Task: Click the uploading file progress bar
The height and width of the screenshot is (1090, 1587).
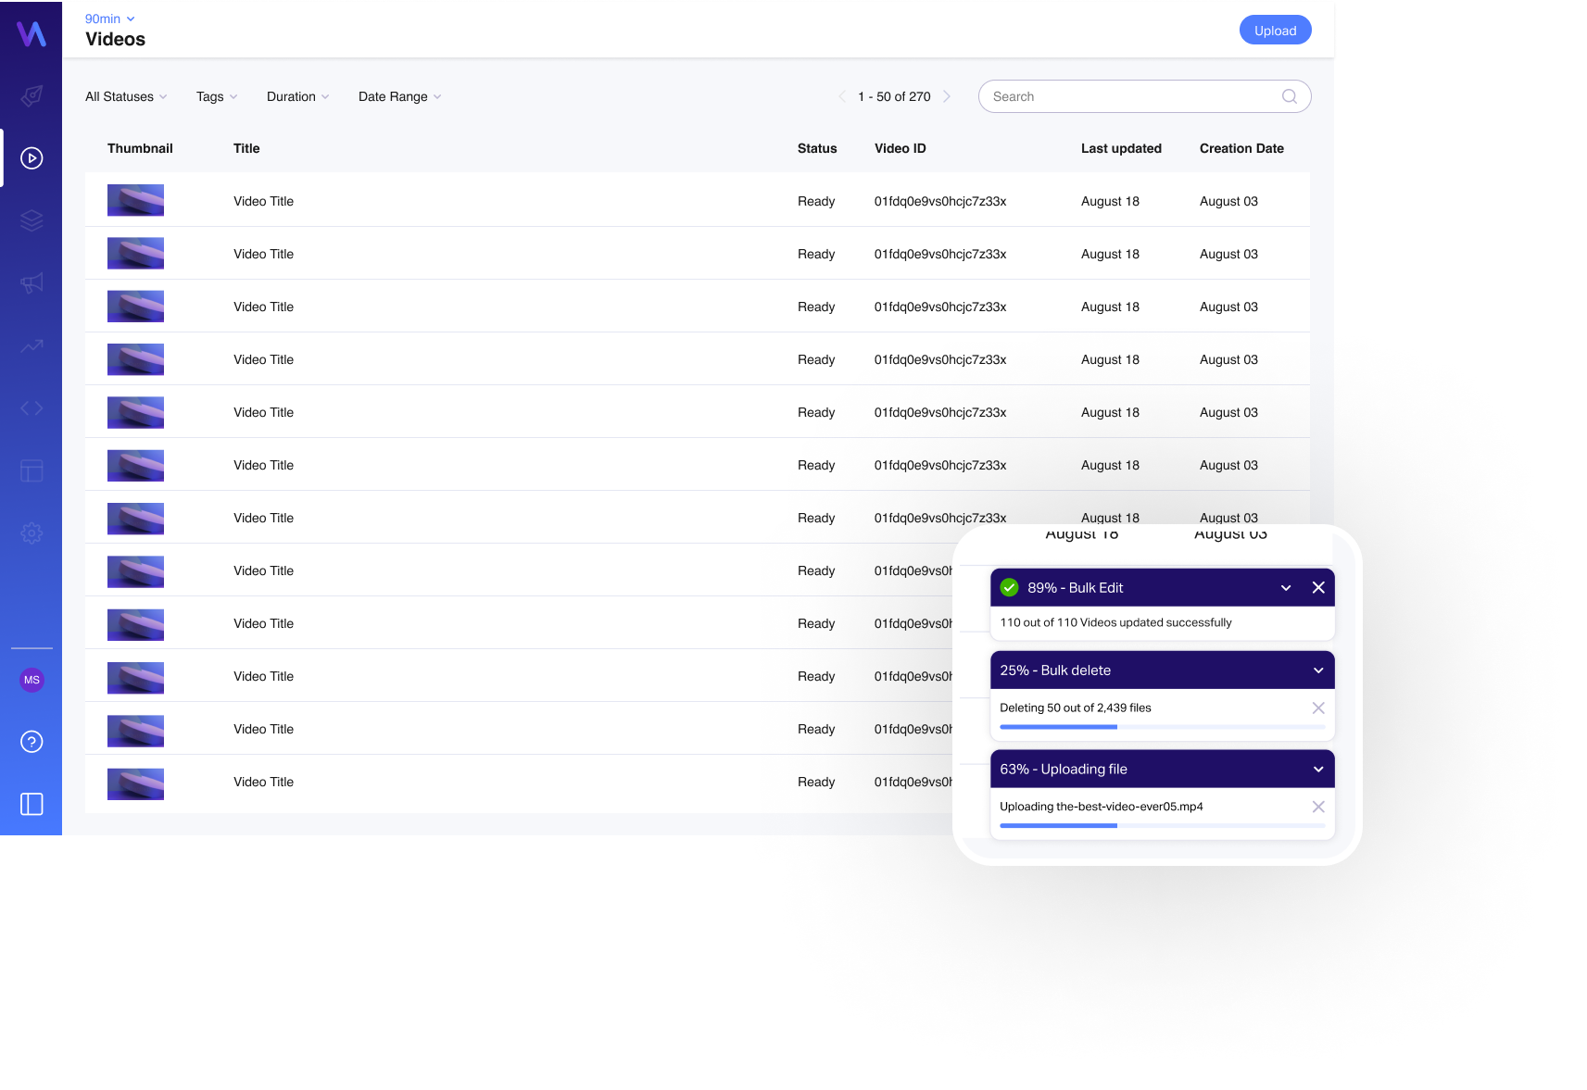Action: 1162,825
